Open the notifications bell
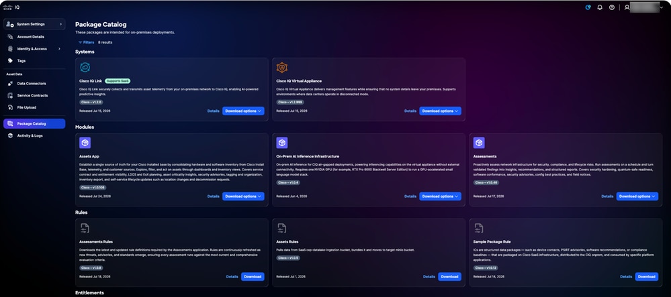The width and height of the screenshot is (671, 297). coord(600,7)
